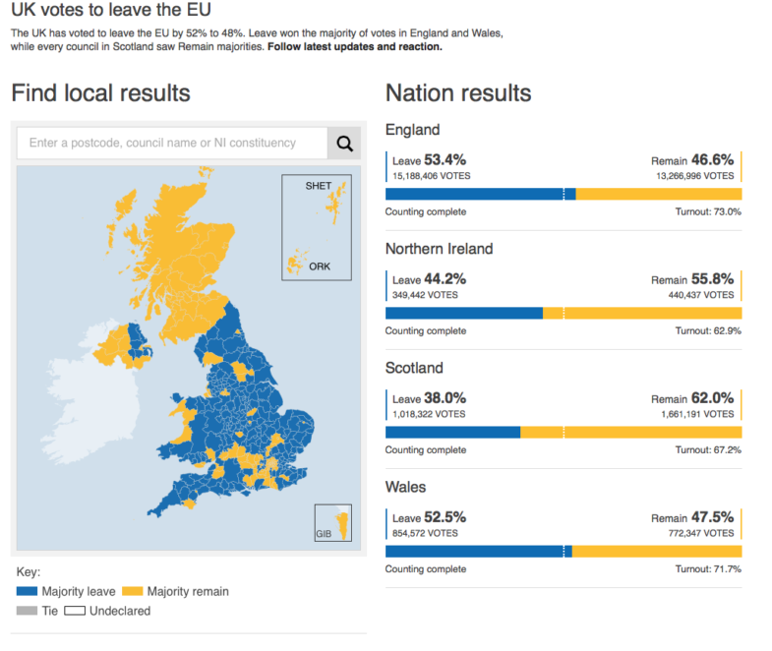Image resolution: width=772 pixels, height=651 pixels.
Task: Click Northern Ireland's blue Leave bar segment
Action: pyautogui.click(x=462, y=313)
